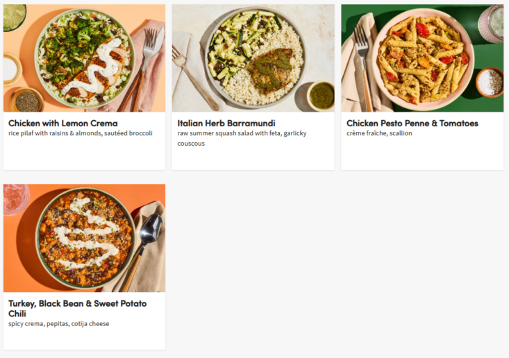Click the salt bowl beside the penne
Viewport: 509px width, 358px height.
490,82
